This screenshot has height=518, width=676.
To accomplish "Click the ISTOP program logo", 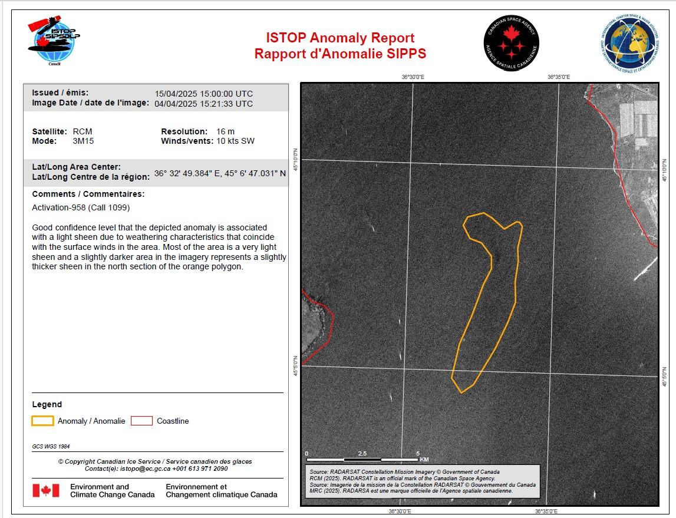I will 54,43.
